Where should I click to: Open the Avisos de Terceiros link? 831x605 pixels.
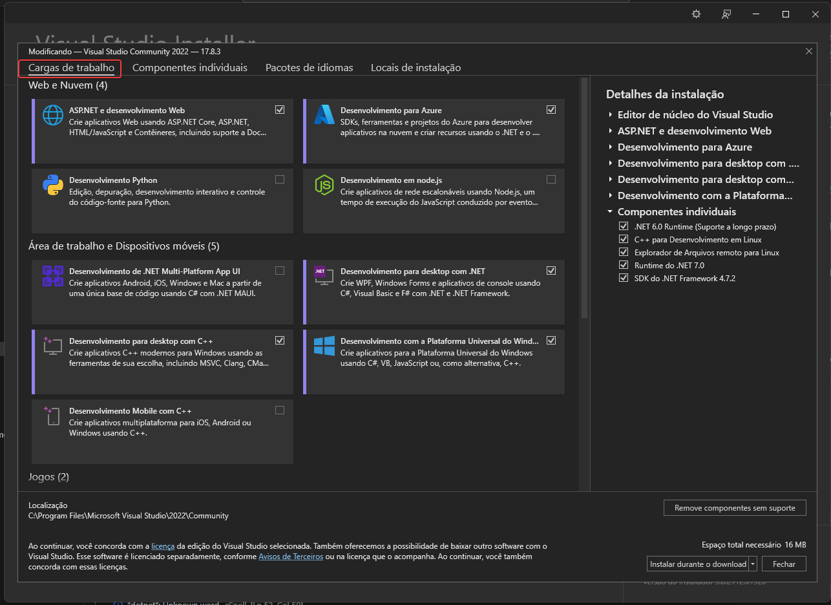pos(291,556)
